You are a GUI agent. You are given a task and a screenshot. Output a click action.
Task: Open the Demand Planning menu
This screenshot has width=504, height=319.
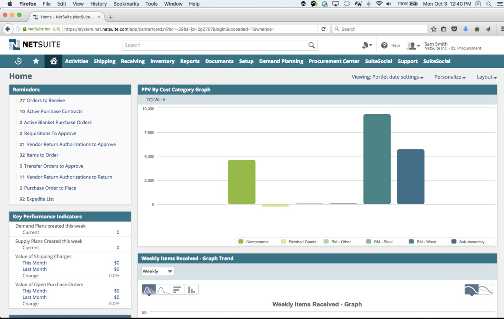281,61
